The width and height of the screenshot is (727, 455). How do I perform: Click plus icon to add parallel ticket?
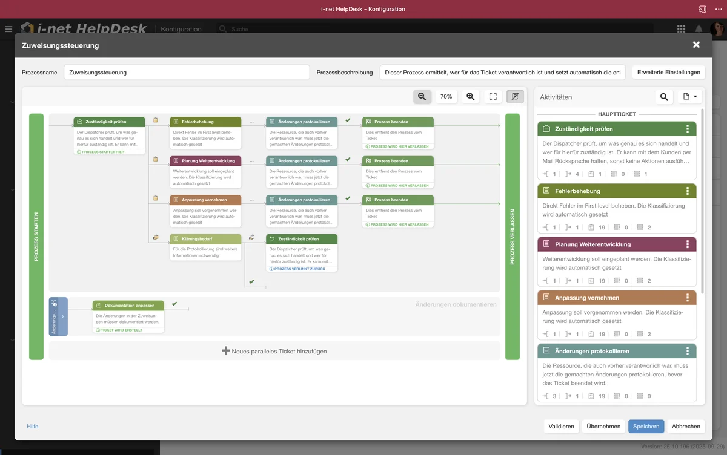pyautogui.click(x=226, y=351)
